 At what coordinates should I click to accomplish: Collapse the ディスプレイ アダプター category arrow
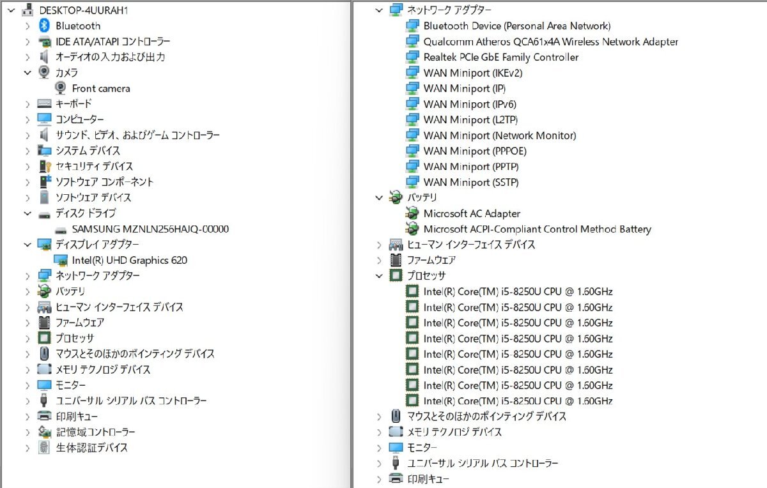click(27, 245)
